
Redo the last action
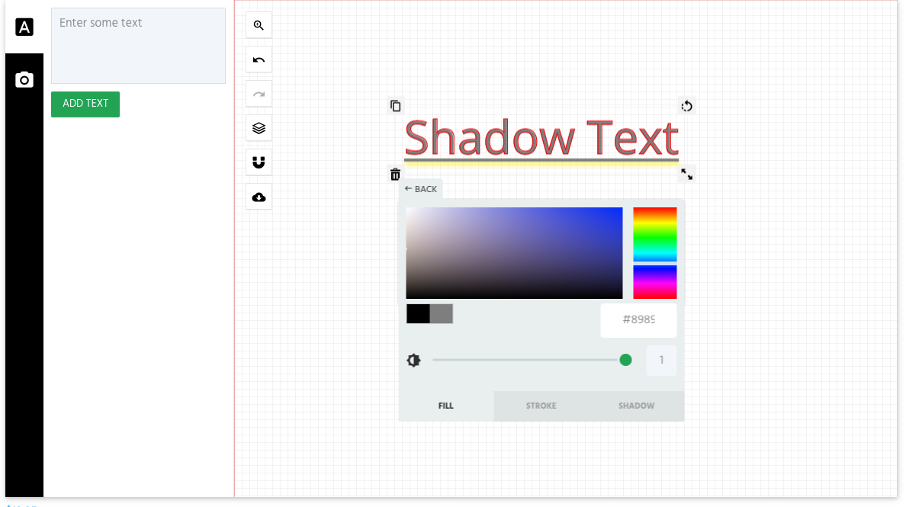259,93
